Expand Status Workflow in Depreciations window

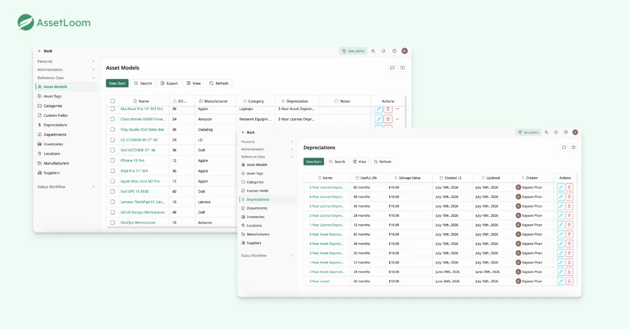[x=267, y=255]
